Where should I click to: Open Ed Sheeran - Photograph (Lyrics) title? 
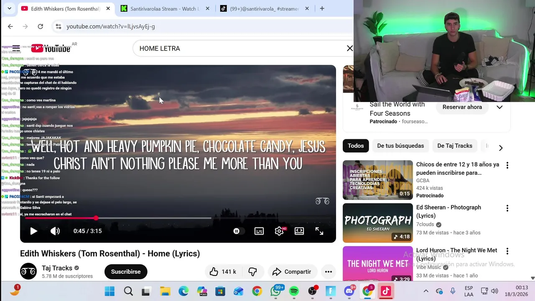(x=448, y=212)
